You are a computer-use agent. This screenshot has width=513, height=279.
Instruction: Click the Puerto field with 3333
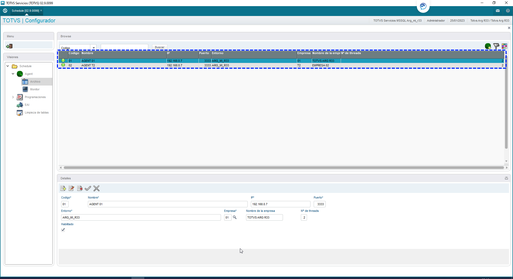pos(320,204)
